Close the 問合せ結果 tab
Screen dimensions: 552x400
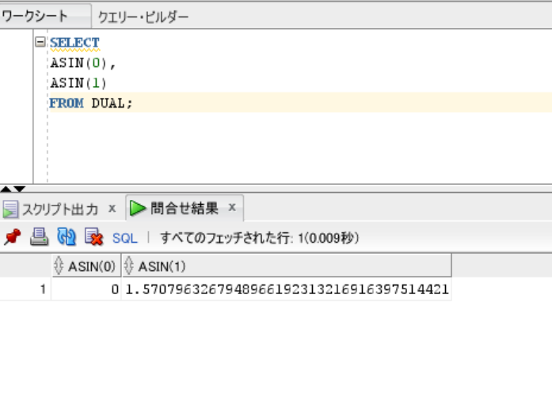232,208
